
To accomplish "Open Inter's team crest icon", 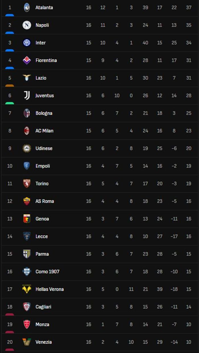I will 27,43.
